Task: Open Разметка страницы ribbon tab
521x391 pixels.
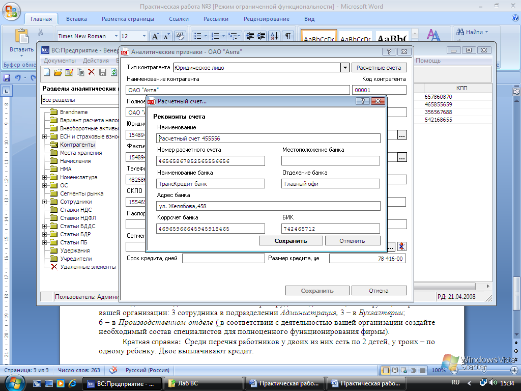Action: click(x=128, y=19)
